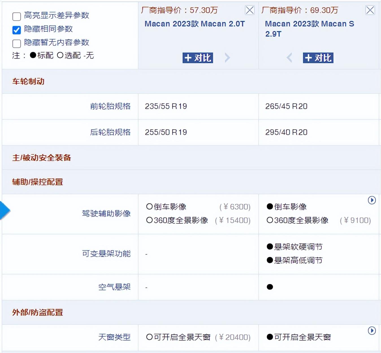
Task: Click 厂商指导价：57.30万 price text
Action: tap(179, 10)
